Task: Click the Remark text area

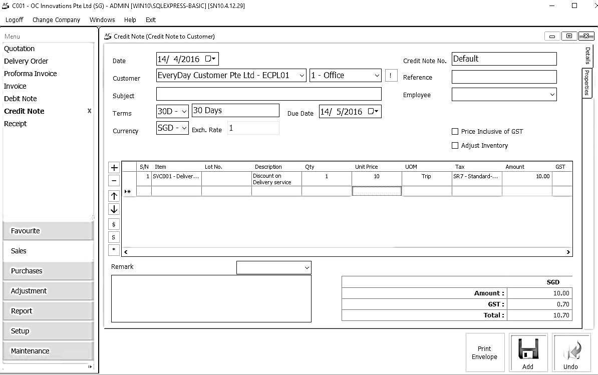Action: (211, 299)
